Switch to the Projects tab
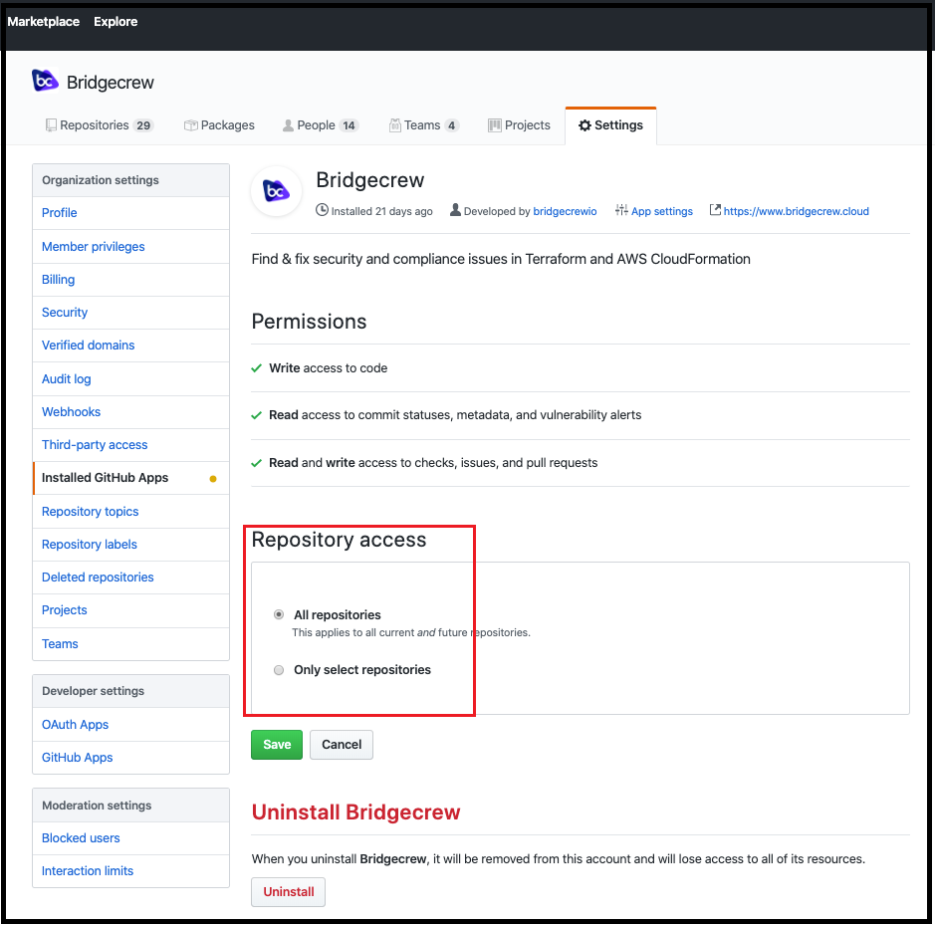This screenshot has height=925, width=935. click(520, 125)
